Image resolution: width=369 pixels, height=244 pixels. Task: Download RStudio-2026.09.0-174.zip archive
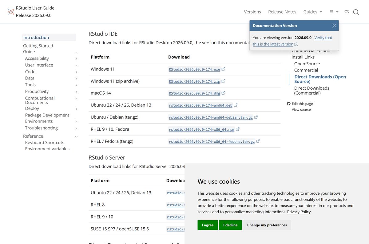194,81
